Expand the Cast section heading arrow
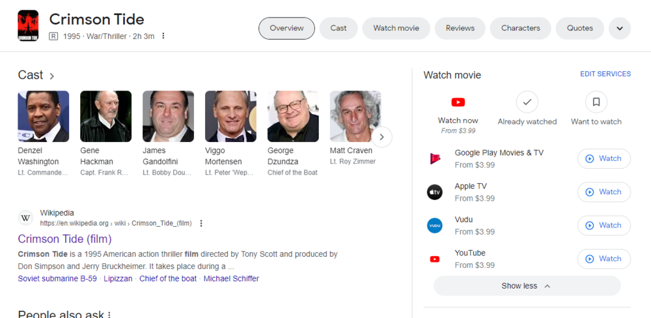 [x=52, y=76]
